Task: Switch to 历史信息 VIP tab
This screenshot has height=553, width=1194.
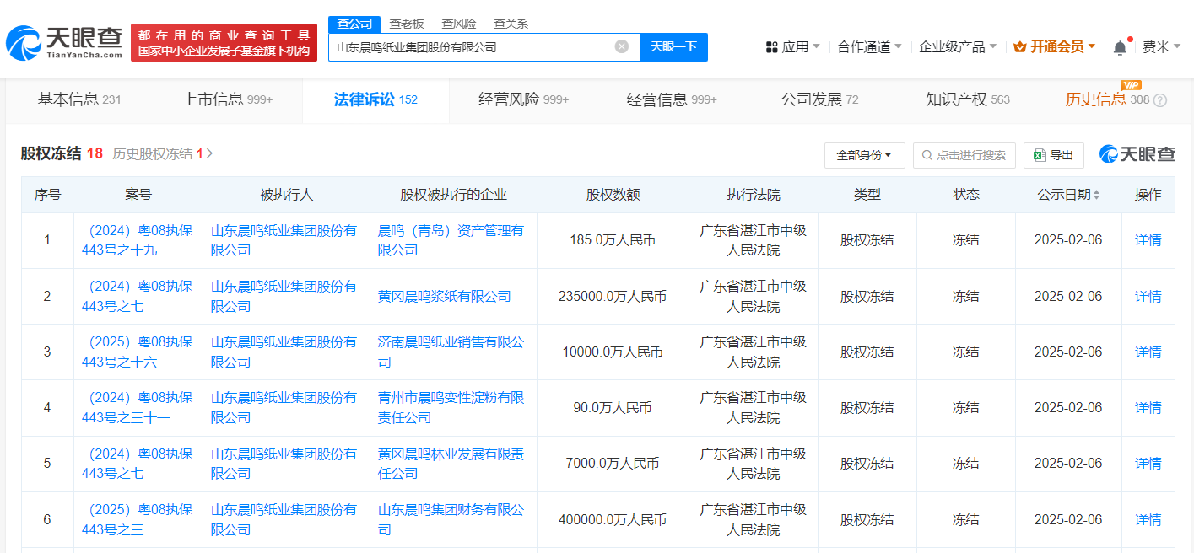Action: tap(1106, 99)
